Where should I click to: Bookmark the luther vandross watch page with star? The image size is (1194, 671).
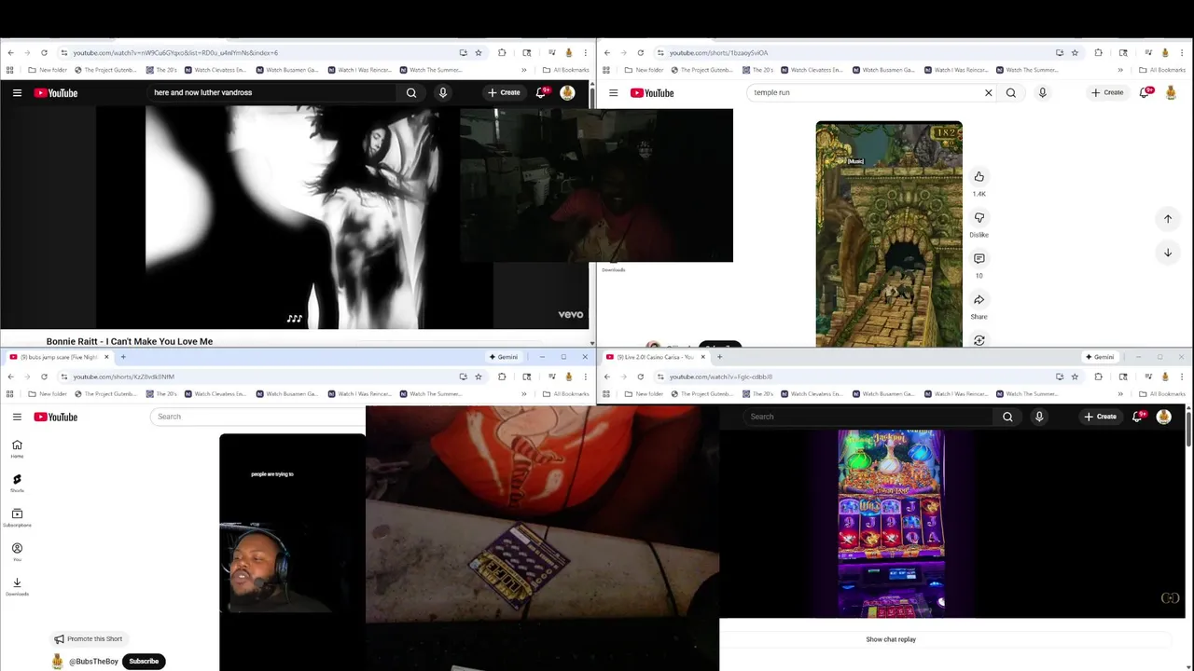coord(479,52)
